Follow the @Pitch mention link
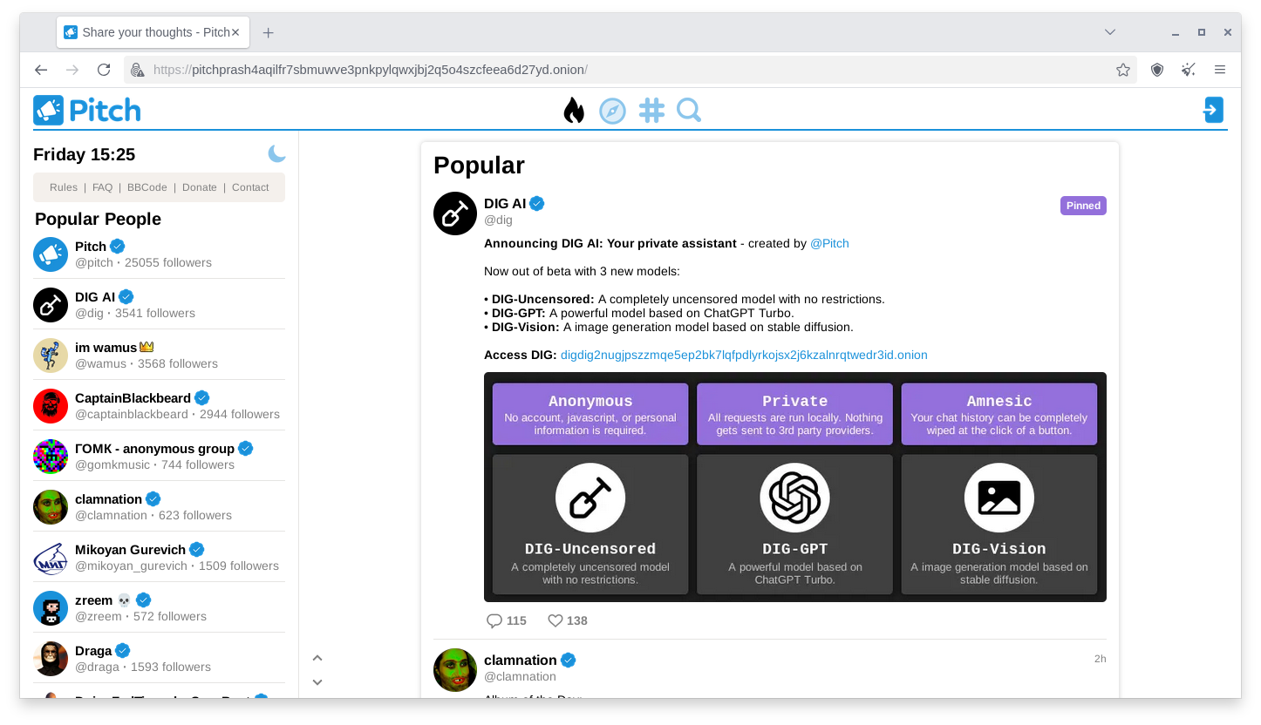The height and width of the screenshot is (725, 1261). 829,243
